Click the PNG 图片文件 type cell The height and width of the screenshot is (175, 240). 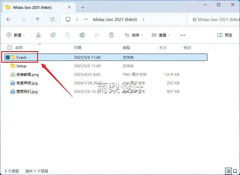coord(135,75)
